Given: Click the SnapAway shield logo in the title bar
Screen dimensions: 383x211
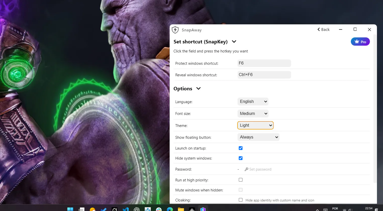Looking at the screenshot, I should pyautogui.click(x=175, y=30).
